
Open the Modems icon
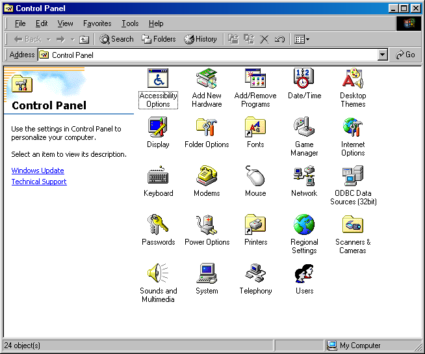(x=207, y=176)
